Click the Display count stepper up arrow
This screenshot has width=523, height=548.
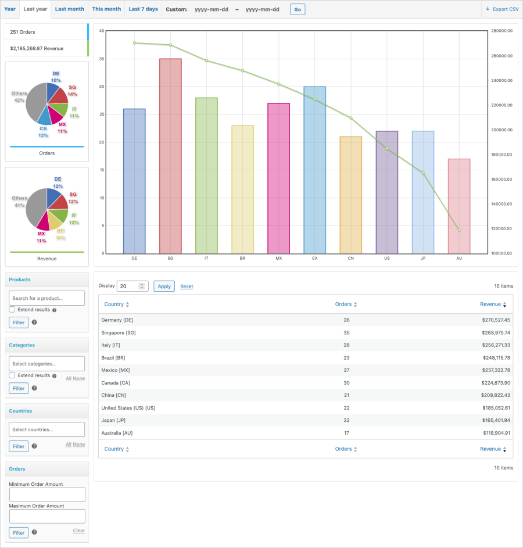click(141, 284)
